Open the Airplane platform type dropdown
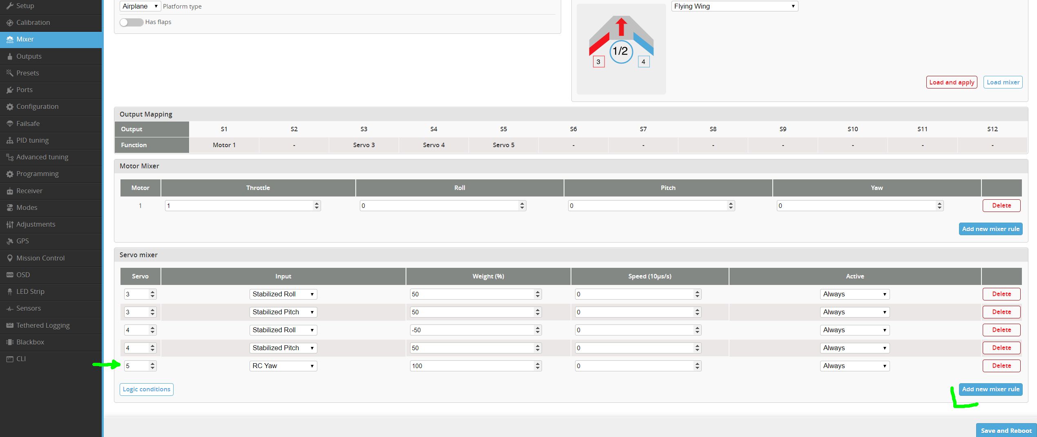The width and height of the screenshot is (1037, 437). [x=140, y=6]
